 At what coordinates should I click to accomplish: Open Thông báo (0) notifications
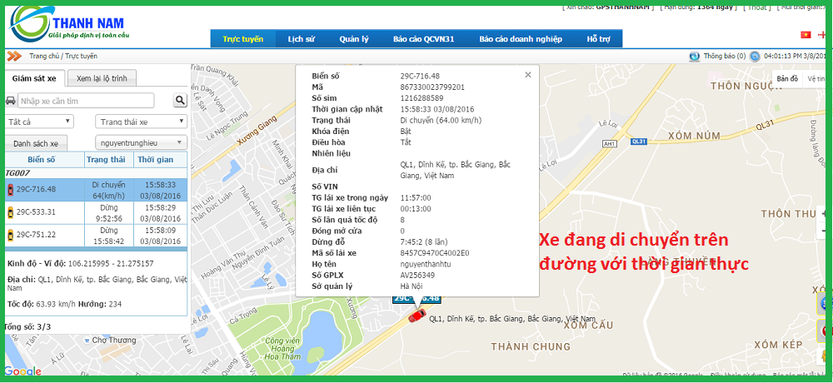(725, 56)
